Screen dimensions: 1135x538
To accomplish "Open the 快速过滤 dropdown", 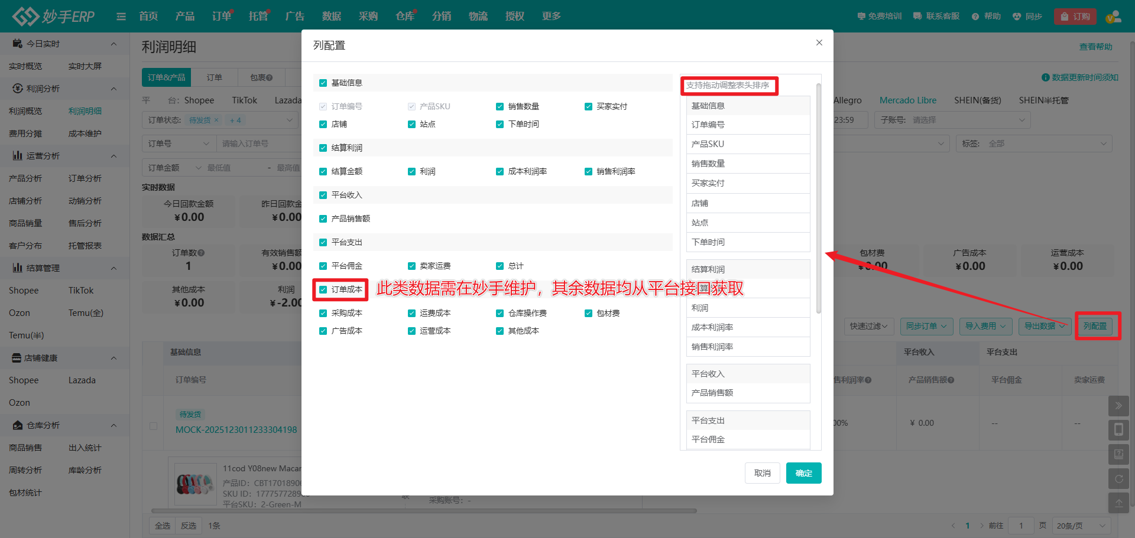I will point(868,326).
